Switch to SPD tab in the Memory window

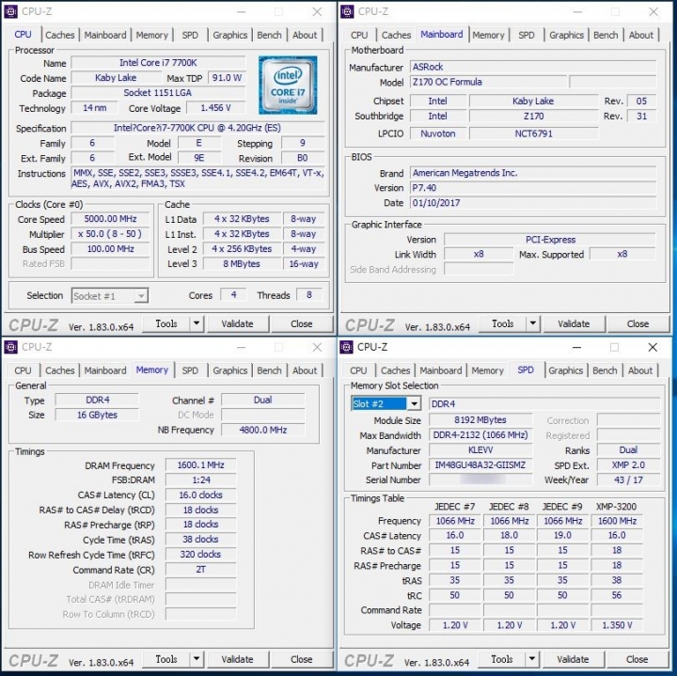190,370
